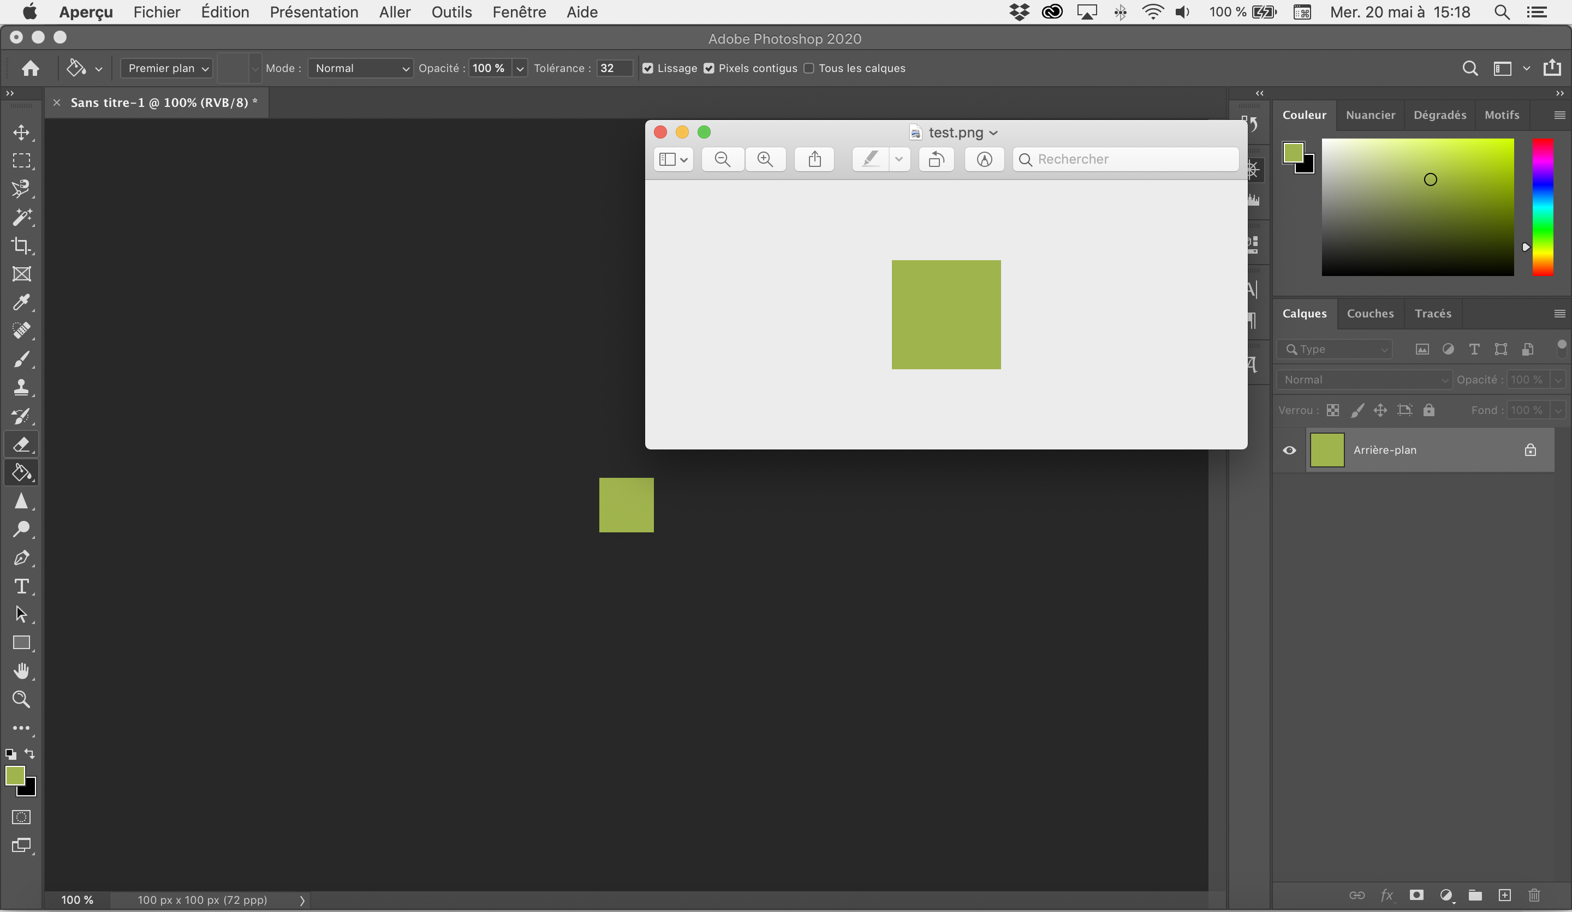Select the Pen tool
Viewport: 1572px width, 912px height.
pos(22,558)
